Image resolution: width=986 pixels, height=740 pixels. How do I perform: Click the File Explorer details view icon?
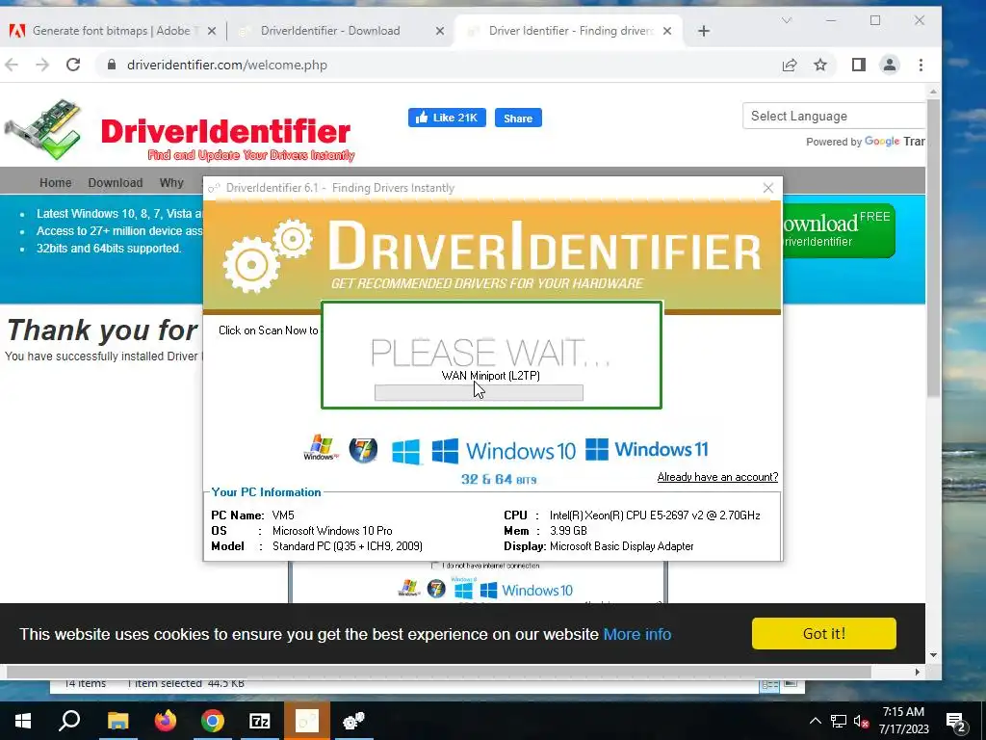(769, 685)
